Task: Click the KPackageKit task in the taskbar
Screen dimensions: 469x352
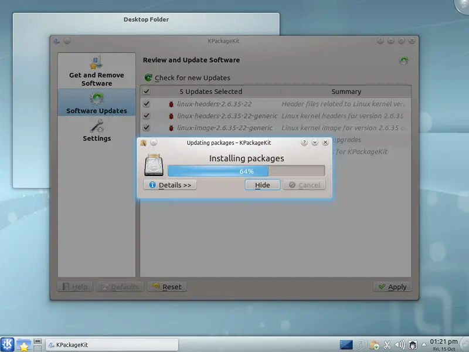Action: (x=112, y=345)
